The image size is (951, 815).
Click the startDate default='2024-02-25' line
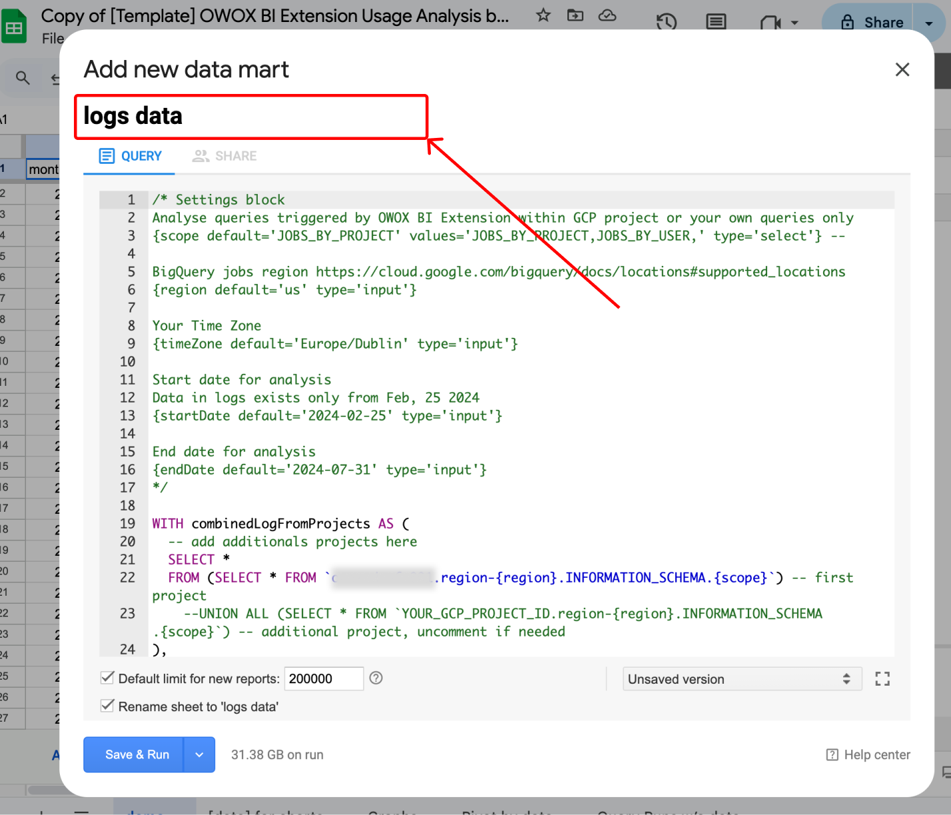328,416
